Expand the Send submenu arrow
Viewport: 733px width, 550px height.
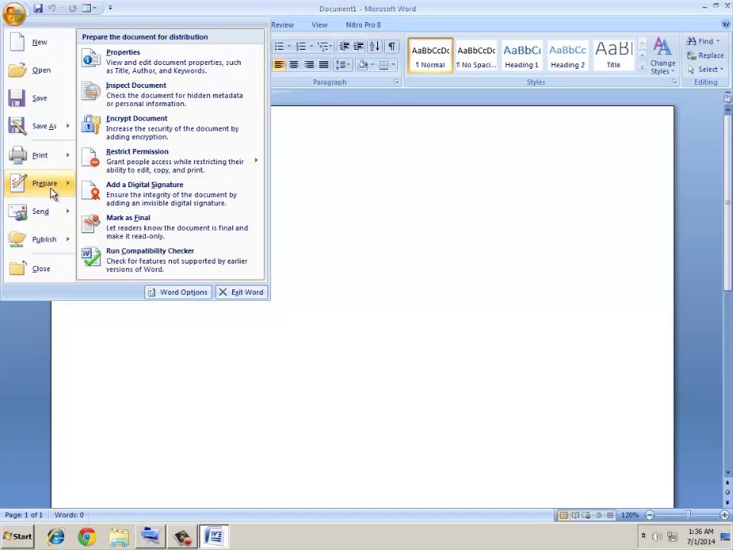tap(68, 211)
